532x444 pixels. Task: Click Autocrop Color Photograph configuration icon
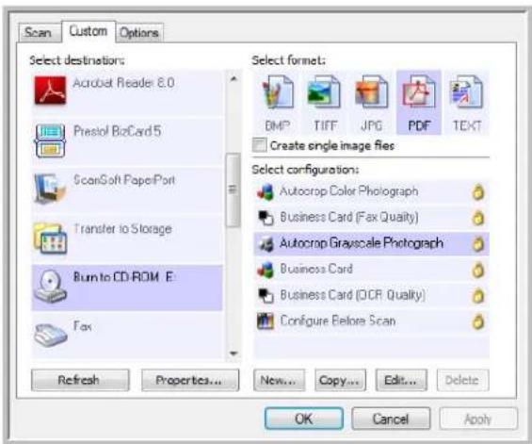pyautogui.click(x=266, y=192)
